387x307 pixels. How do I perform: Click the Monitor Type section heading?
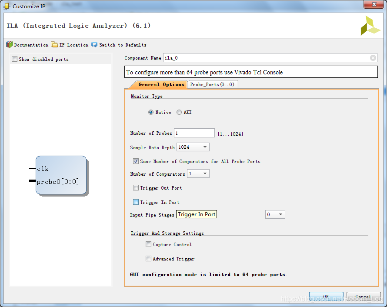point(147,96)
